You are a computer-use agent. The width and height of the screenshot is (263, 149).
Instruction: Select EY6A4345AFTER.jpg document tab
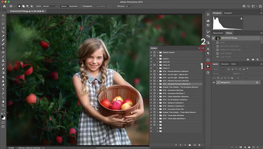click(x=28, y=11)
